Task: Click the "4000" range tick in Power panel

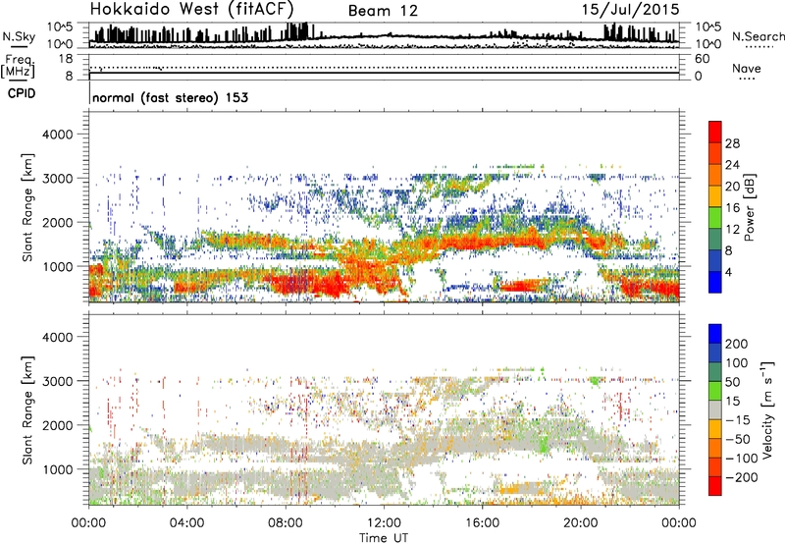Action: (58, 135)
